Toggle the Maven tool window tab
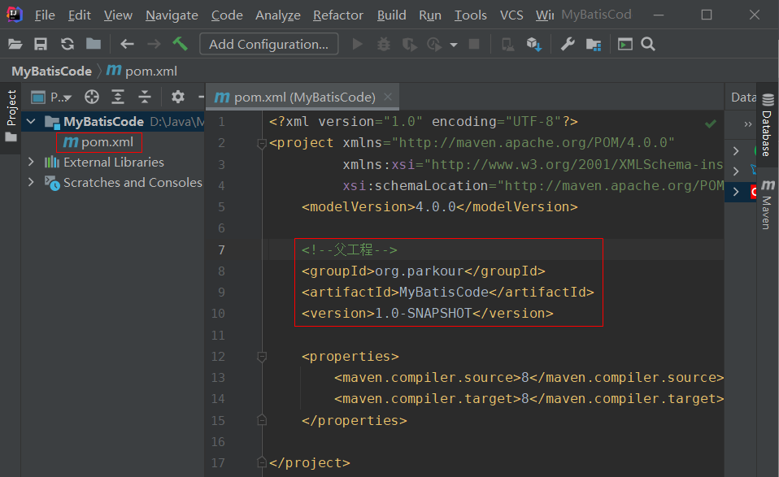Viewport: 779px width, 477px height. [768, 205]
